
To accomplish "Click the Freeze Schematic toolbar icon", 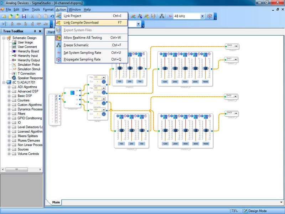I will [162, 16].
